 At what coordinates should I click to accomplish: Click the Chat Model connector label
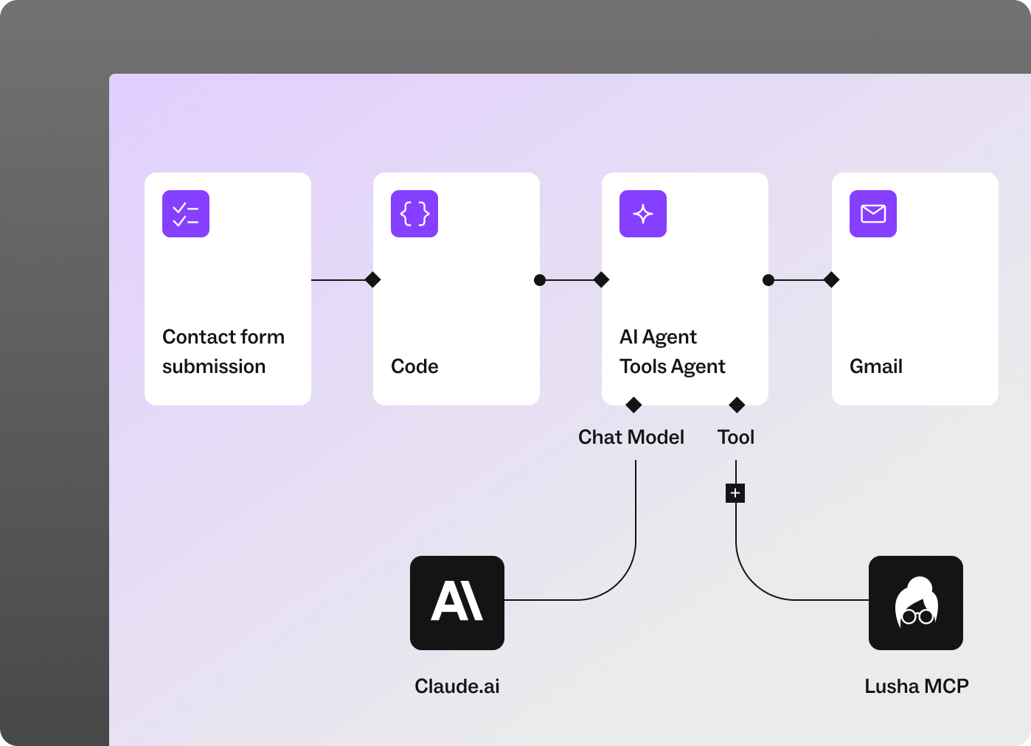(631, 437)
